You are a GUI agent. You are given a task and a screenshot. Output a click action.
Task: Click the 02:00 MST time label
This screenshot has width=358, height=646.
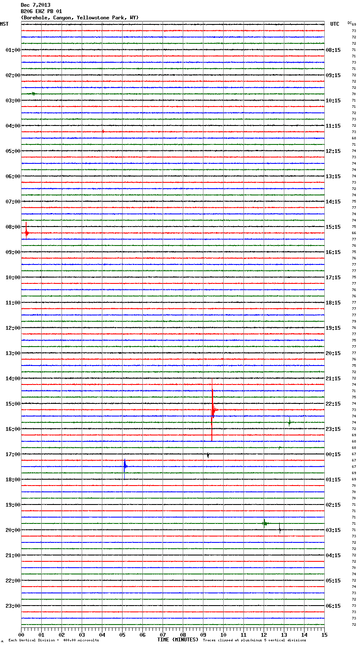click(13, 75)
